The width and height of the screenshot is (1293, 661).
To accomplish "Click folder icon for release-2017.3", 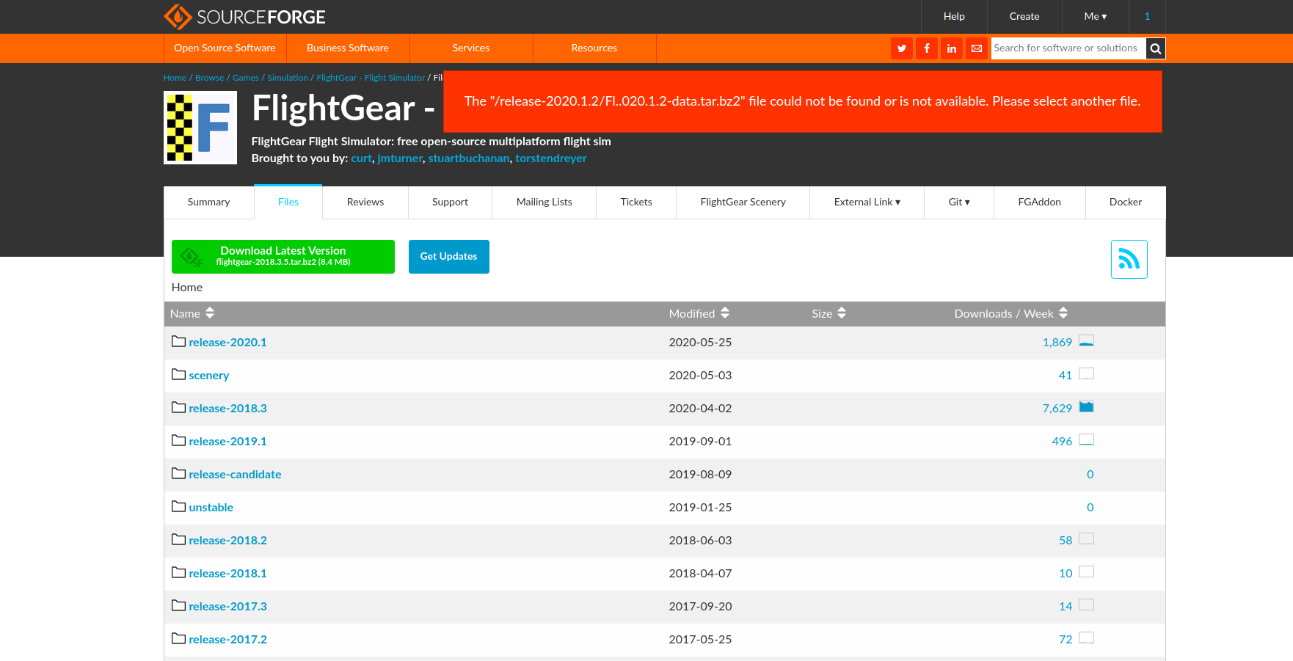I will coord(178,605).
